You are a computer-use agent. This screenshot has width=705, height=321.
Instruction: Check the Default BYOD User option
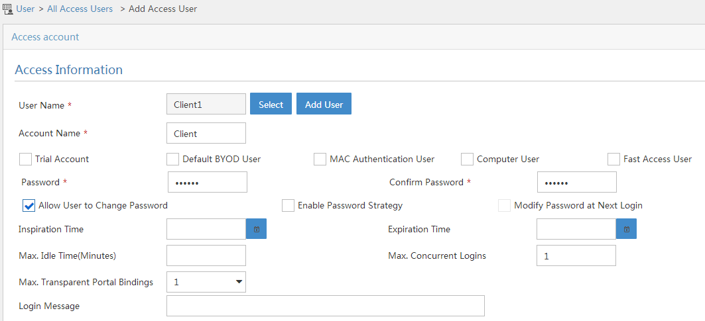tap(172, 159)
